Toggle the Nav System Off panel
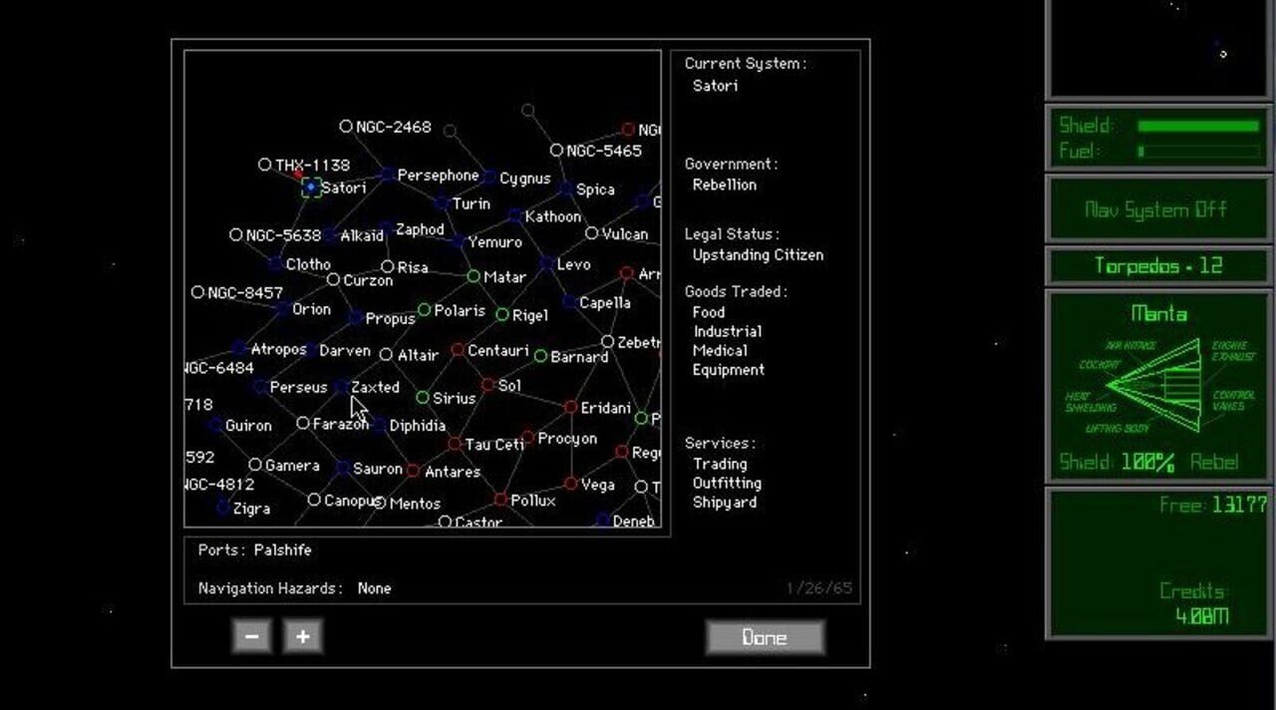1276x710 pixels. 1157,209
